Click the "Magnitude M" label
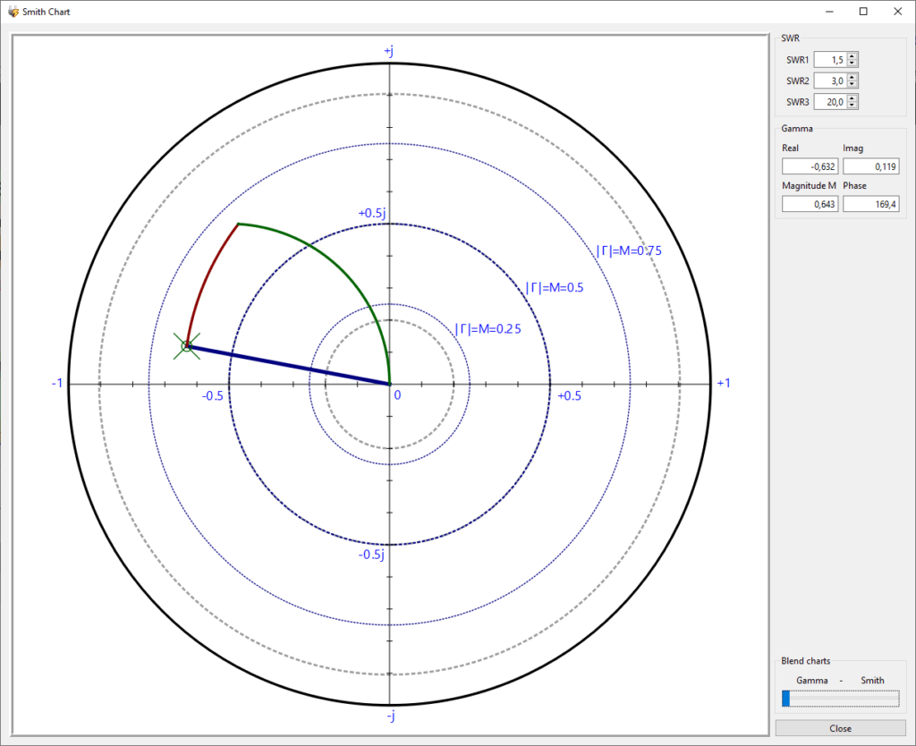 [x=809, y=185]
